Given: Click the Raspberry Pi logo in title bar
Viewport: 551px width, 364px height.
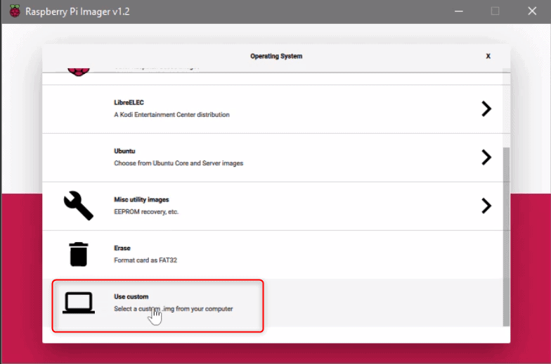Looking at the screenshot, I should click(14, 11).
